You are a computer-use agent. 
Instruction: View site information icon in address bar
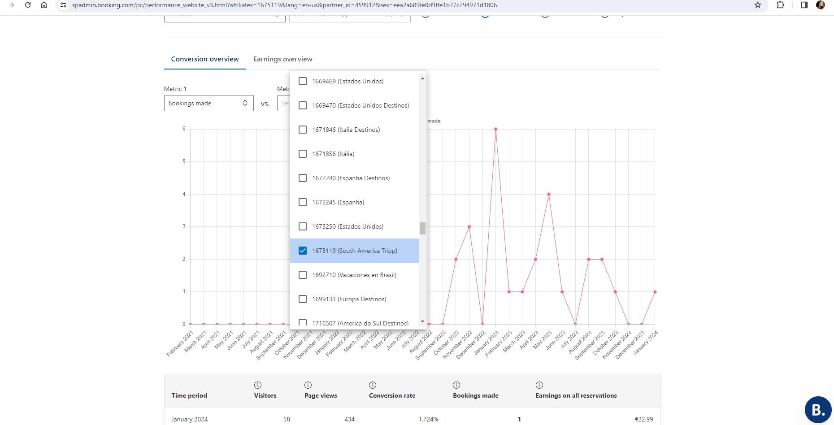[x=63, y=5]
